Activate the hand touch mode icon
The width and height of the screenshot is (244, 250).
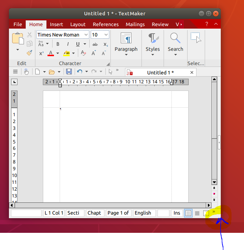pos(26,72)
